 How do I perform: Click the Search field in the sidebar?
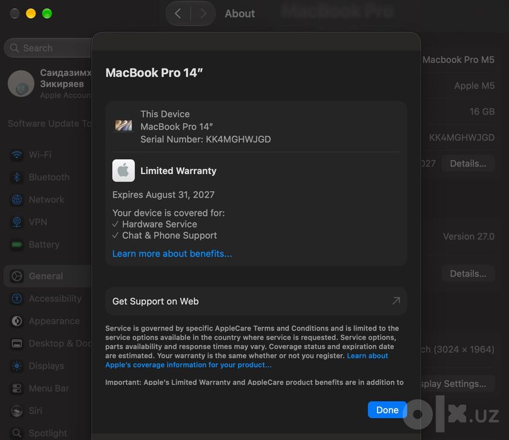point(48,48)
